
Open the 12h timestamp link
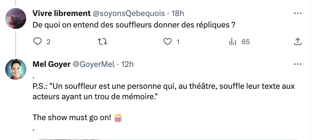(127, 64)
